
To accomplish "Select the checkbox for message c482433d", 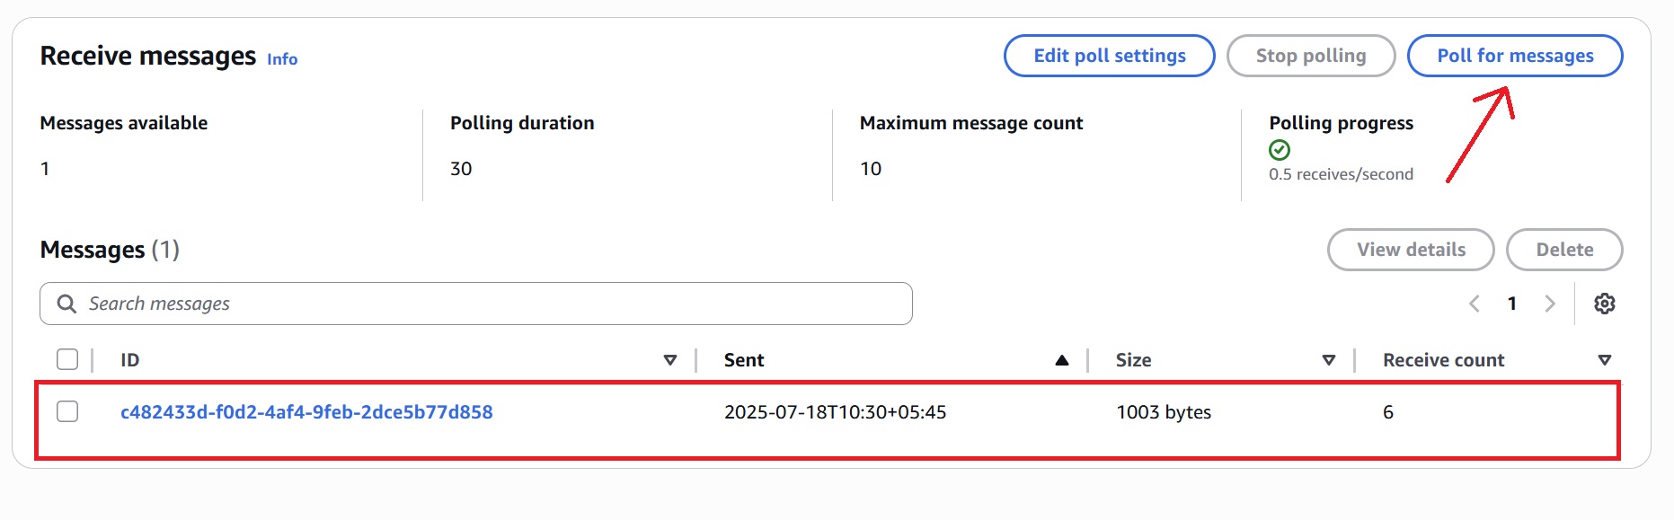I will (68, 411).
